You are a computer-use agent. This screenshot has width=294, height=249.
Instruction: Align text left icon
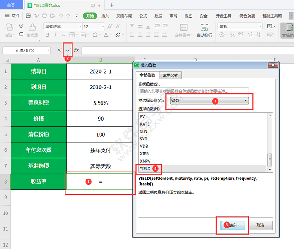132,35
